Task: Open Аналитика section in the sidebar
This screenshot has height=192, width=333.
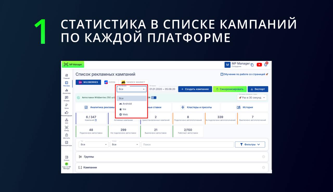Action: (67, 91)
